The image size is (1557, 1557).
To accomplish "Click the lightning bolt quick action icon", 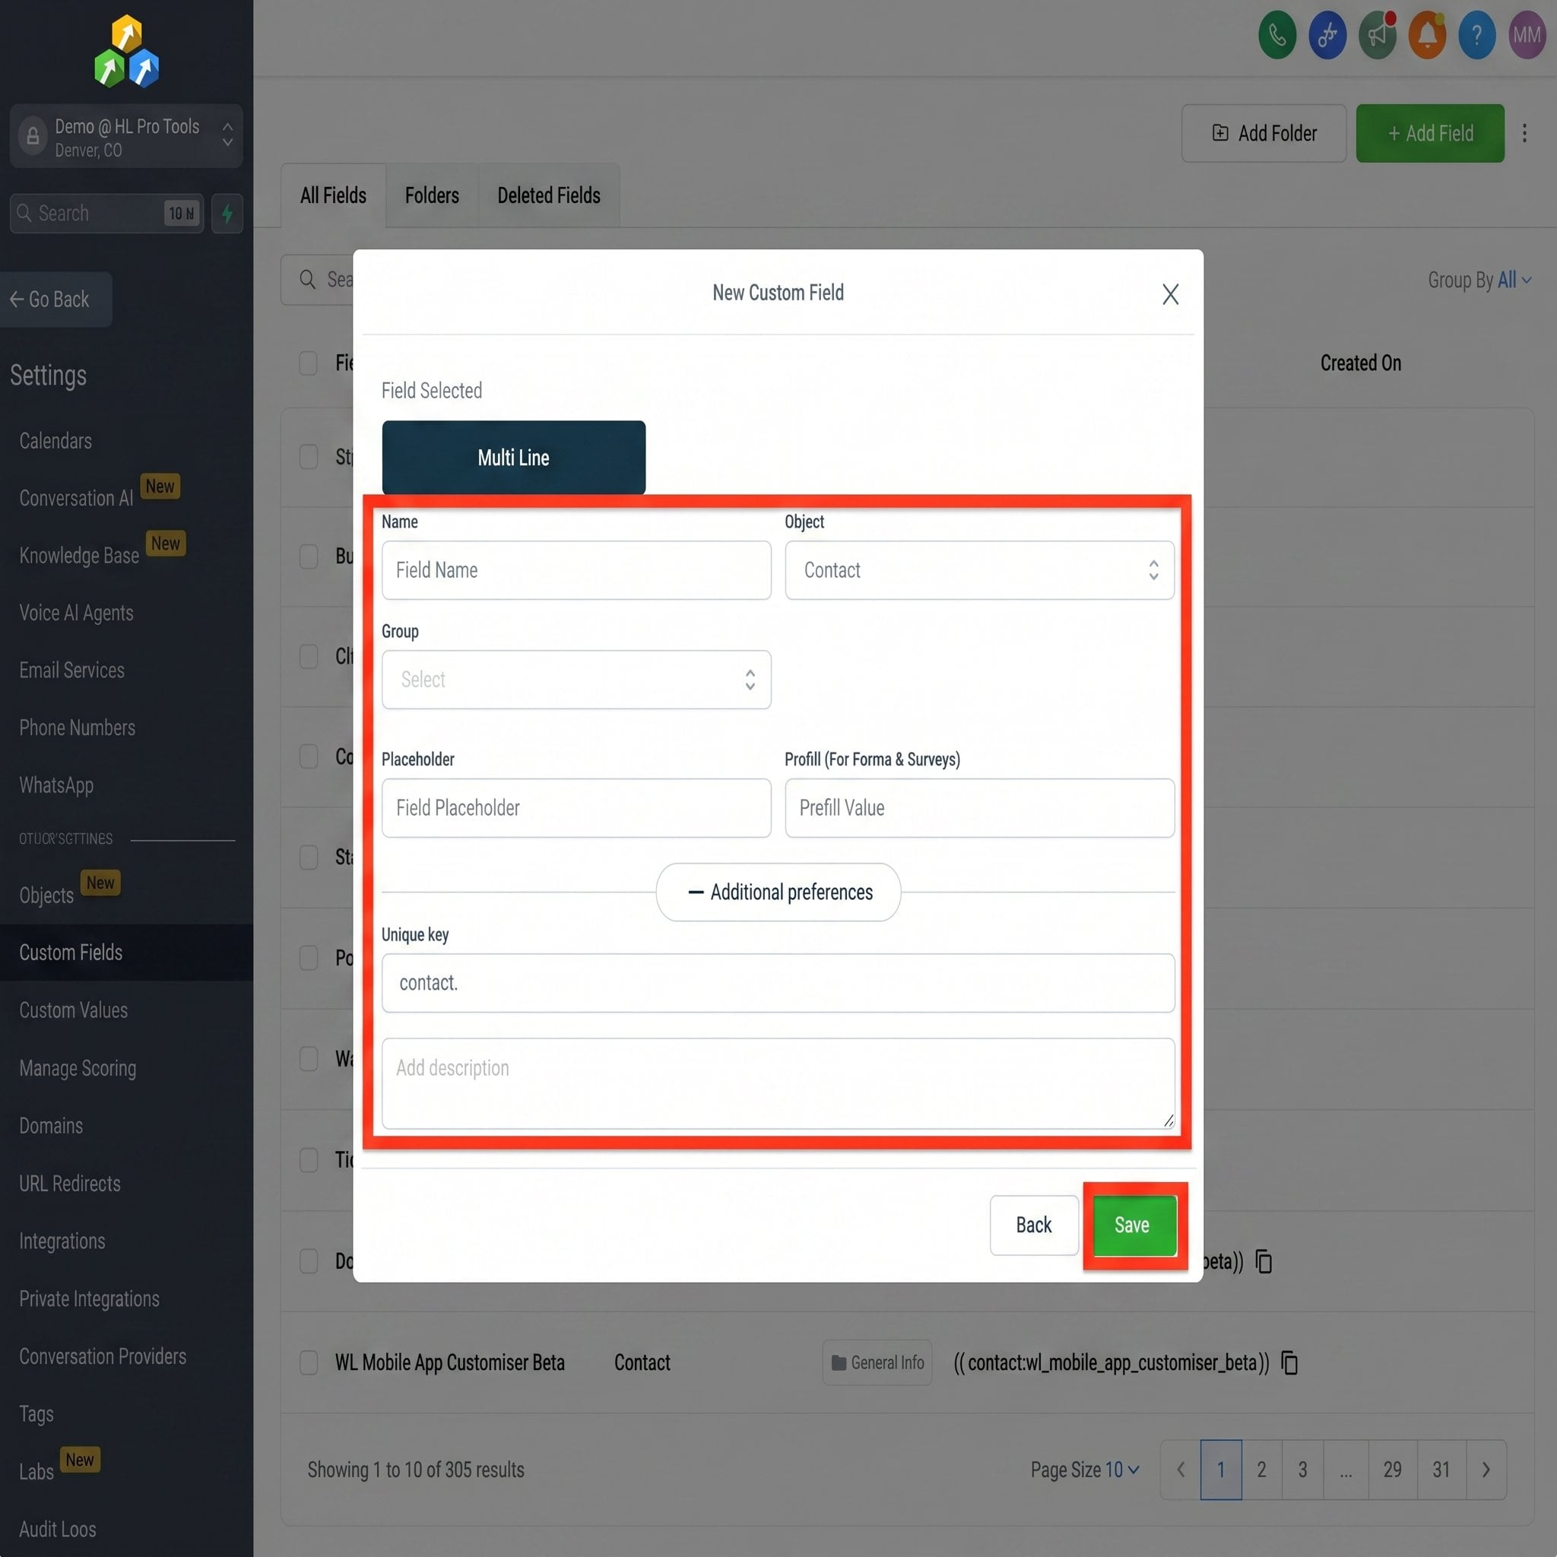I will 227,214.
